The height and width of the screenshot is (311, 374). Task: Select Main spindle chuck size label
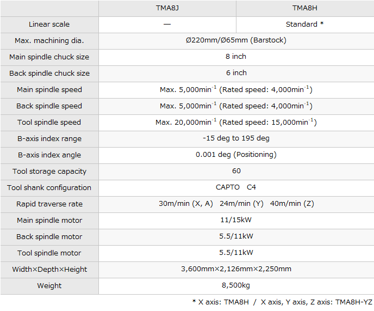49,57
